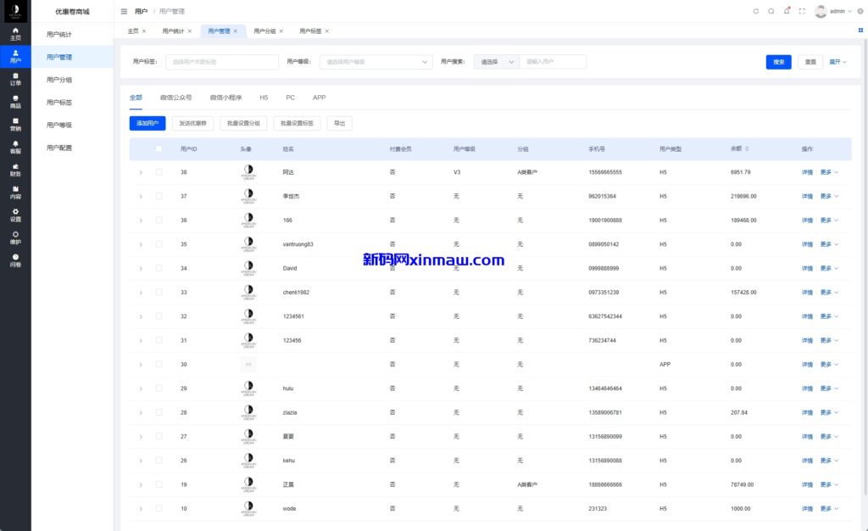
Task: Switch to the 微信小程序 tab
Action: tap(225, 98)
